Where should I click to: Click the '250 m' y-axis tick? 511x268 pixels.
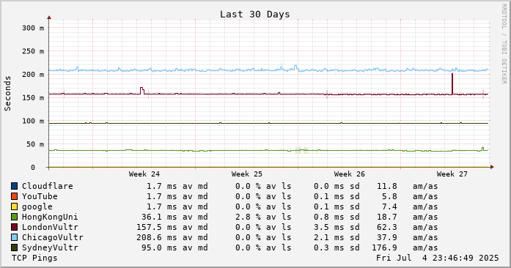(33, 51)
